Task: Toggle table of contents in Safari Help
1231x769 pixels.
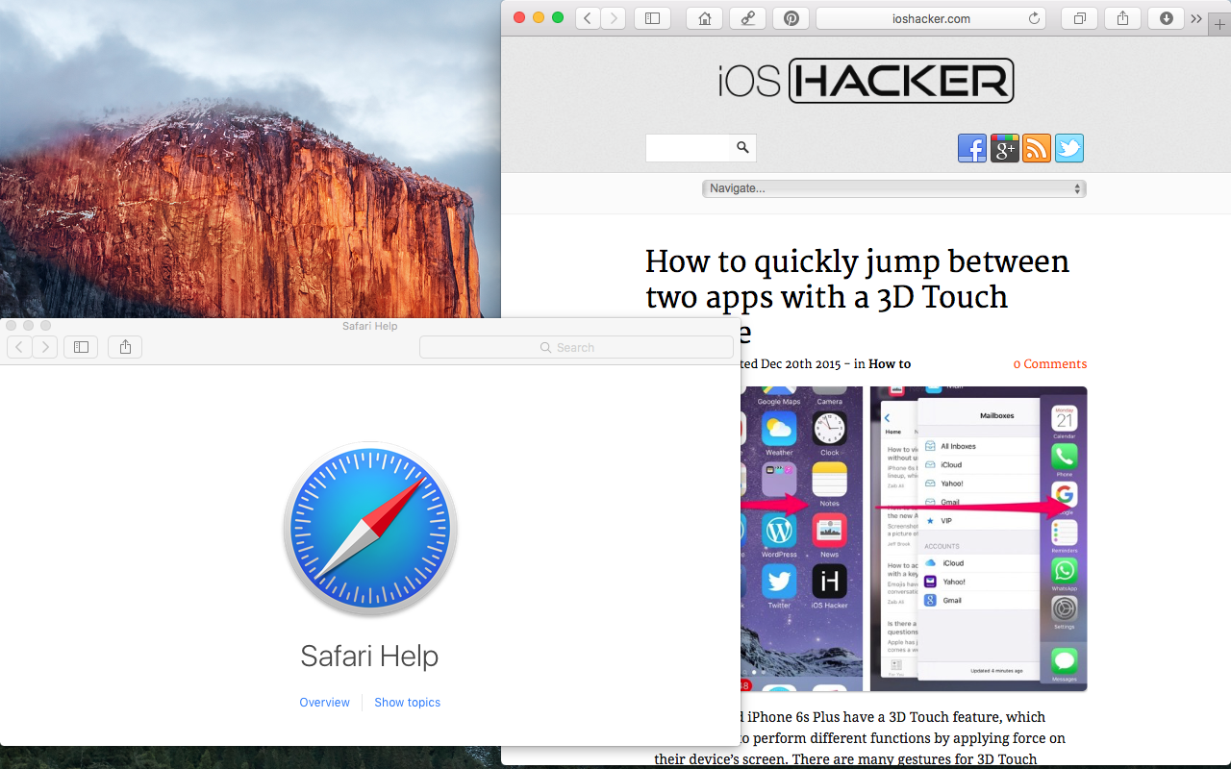Action: [x=81, y=347]
